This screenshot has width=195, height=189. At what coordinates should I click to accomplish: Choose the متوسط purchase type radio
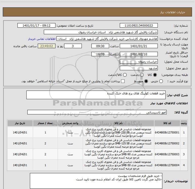click(146, 81)
